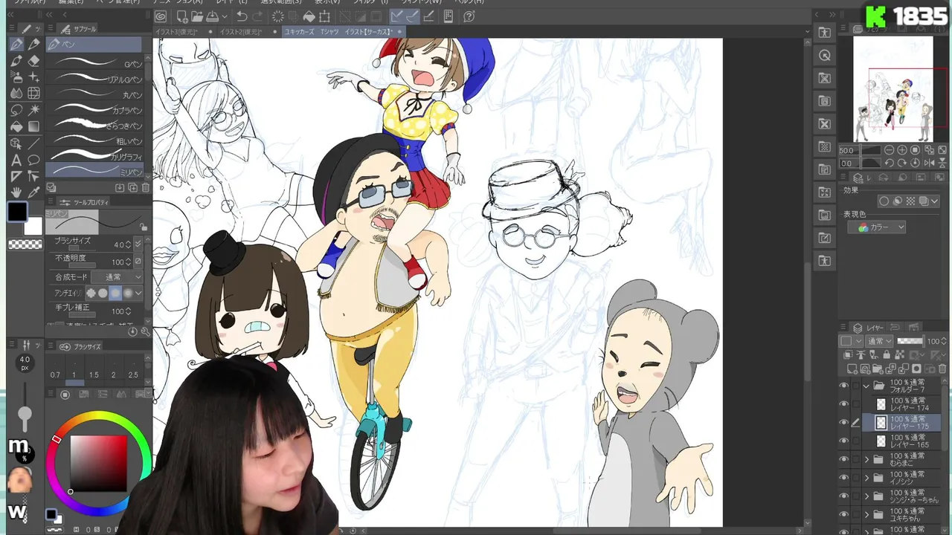Select the Auto select magic wand tool
Viewport: 952px width, 535px height.
33,110
